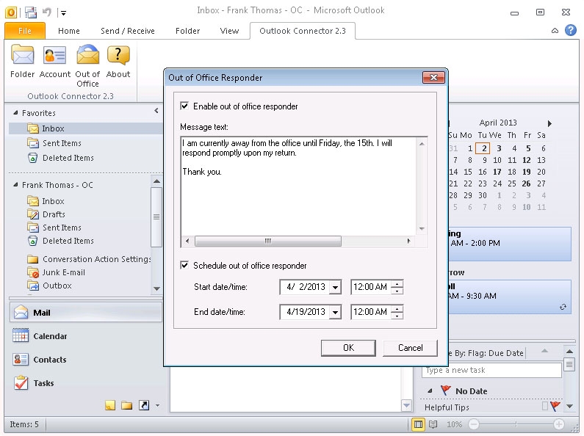Click the Type a new task field
The width and height of the screenshot is (584, 436).
[491, 370]
